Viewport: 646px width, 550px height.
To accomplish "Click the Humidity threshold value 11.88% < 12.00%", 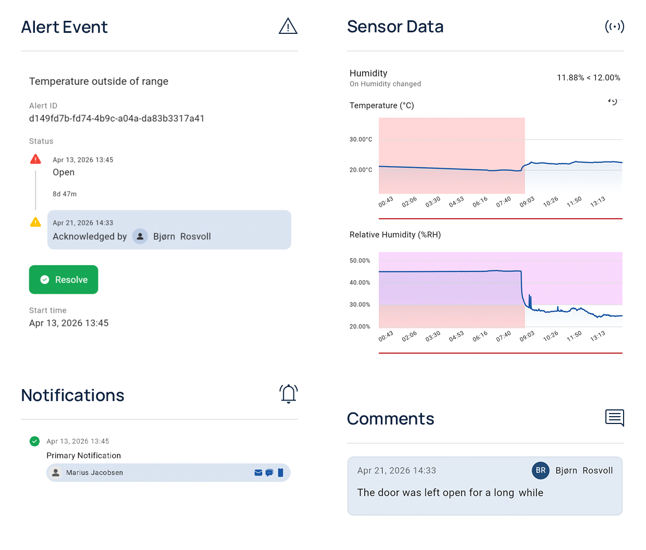I will (588, 78).
